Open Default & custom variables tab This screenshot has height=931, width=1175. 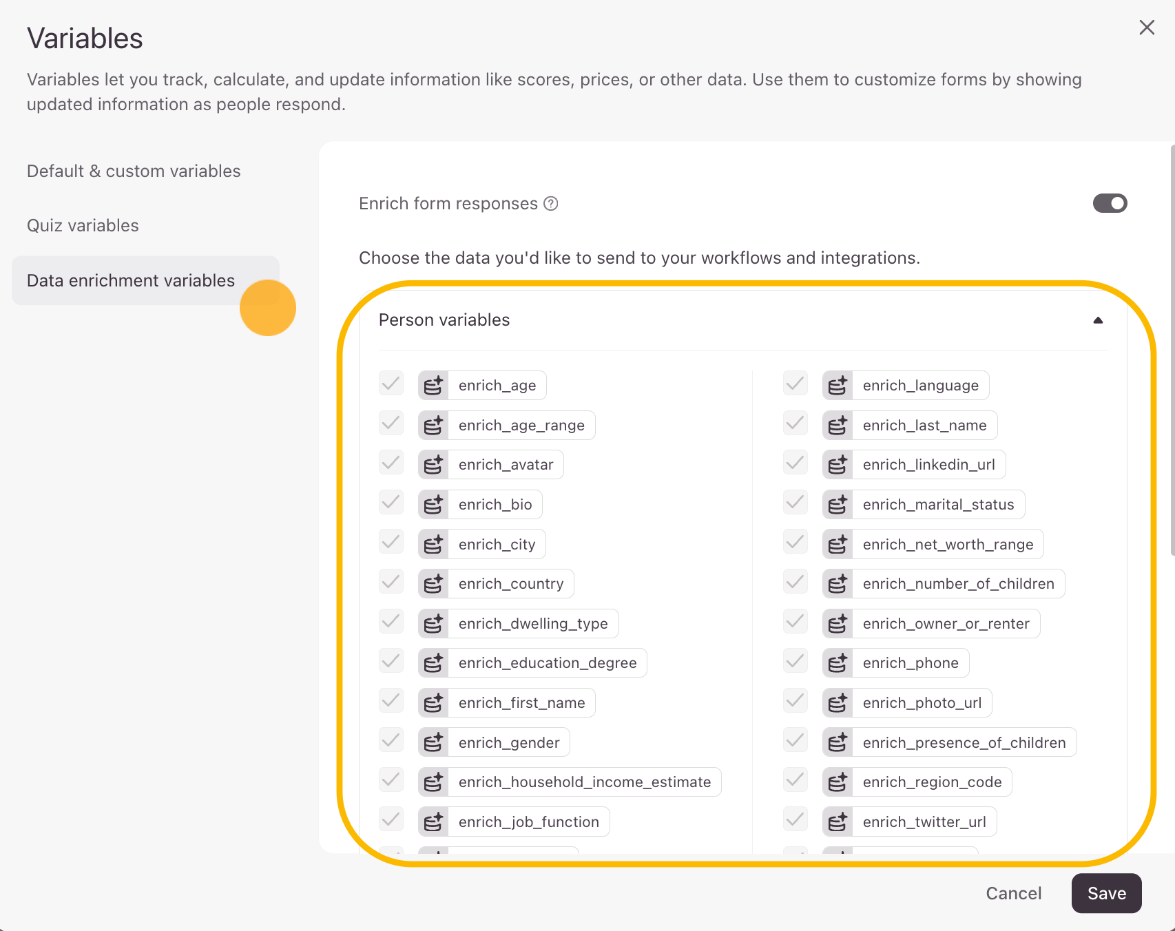pos(134,171)
